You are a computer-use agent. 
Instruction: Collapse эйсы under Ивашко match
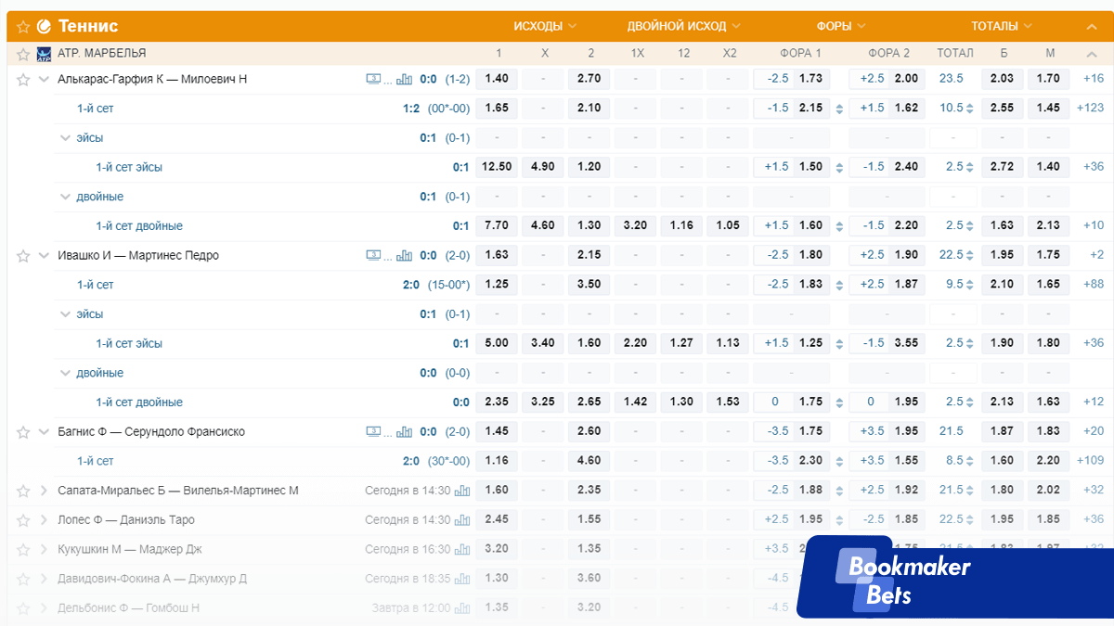[x=65, y=314]
